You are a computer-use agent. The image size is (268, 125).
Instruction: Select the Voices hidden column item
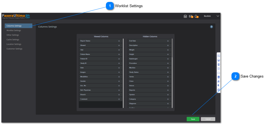coord(150,86)
